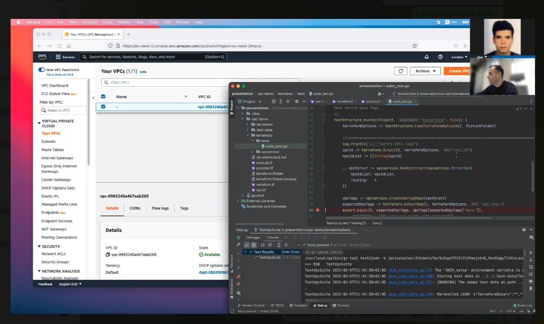Open the AWS notifications bell
The image size is (544, 324).
[427, 57]
